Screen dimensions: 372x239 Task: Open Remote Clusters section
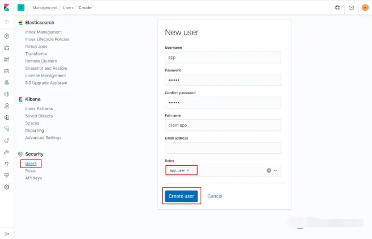point(41,61)
